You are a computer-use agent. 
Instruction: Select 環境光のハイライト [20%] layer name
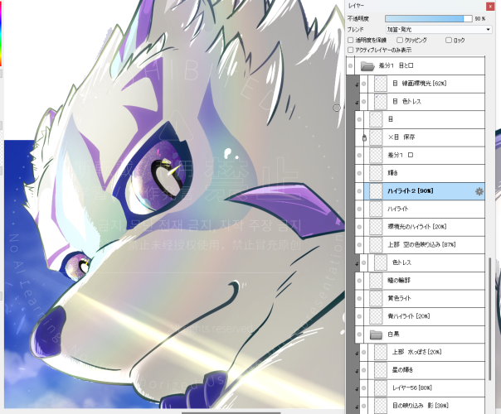(x=417, y=227)
